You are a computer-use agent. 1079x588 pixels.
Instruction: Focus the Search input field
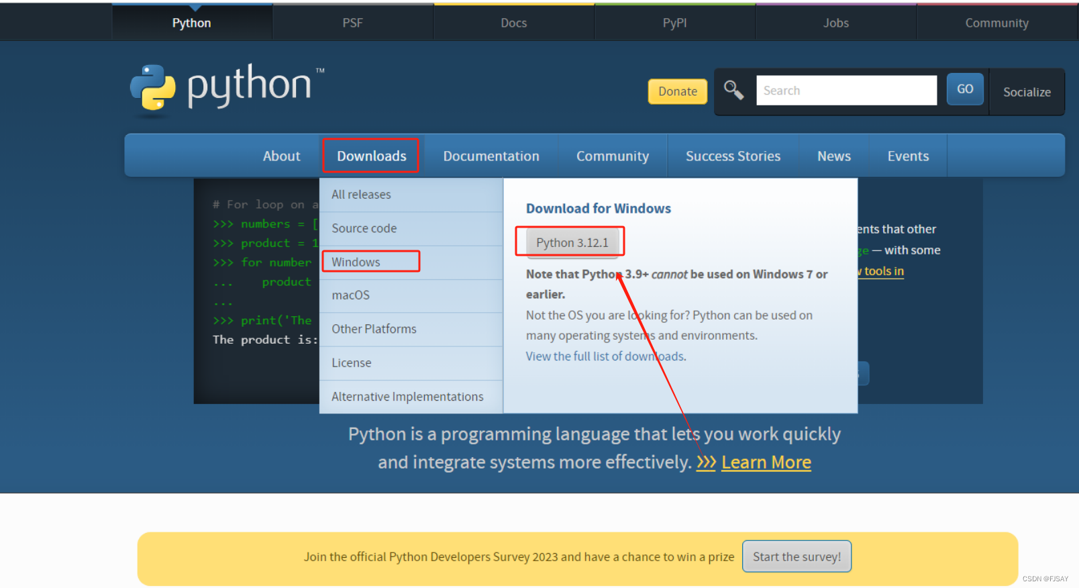pyautogui.click(x=846, y=90)
